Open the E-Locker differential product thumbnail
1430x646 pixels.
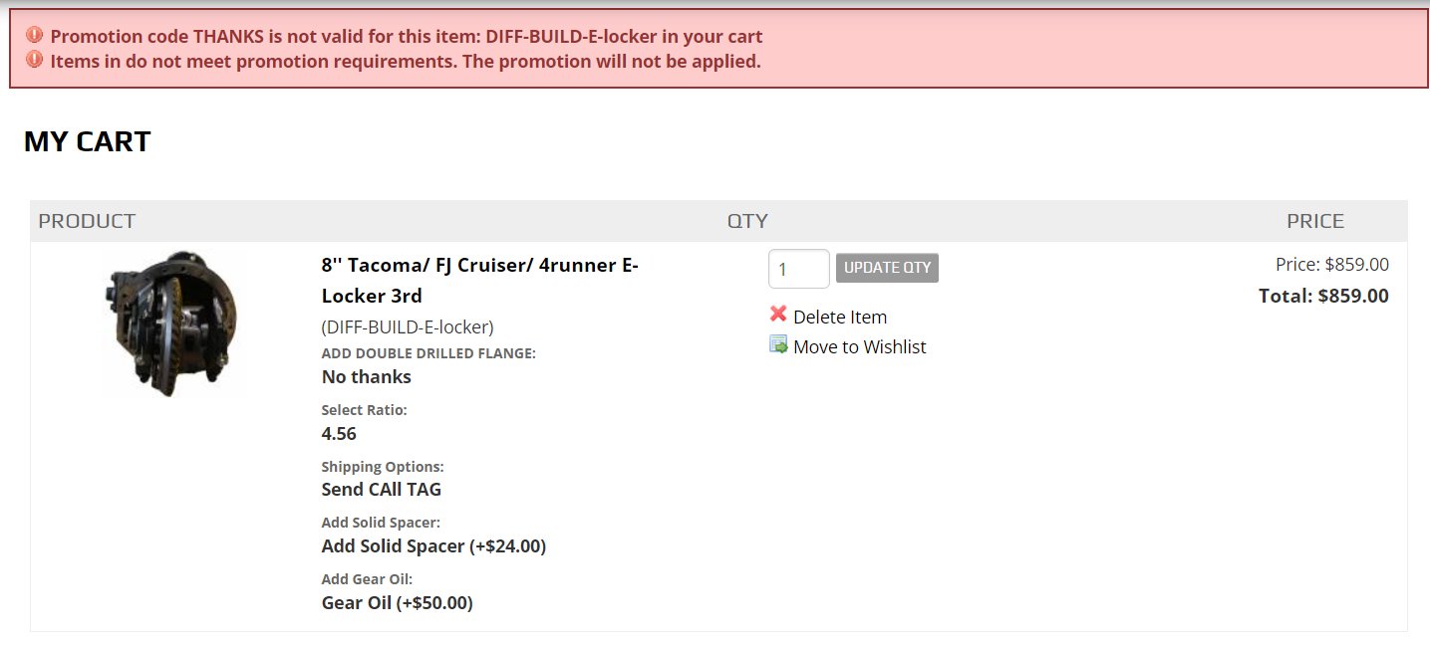[x=170, y=323]
